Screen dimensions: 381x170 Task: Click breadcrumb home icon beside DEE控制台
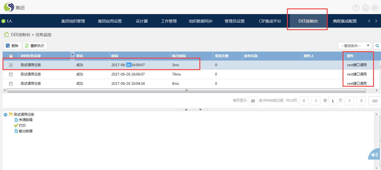(6, 35)
